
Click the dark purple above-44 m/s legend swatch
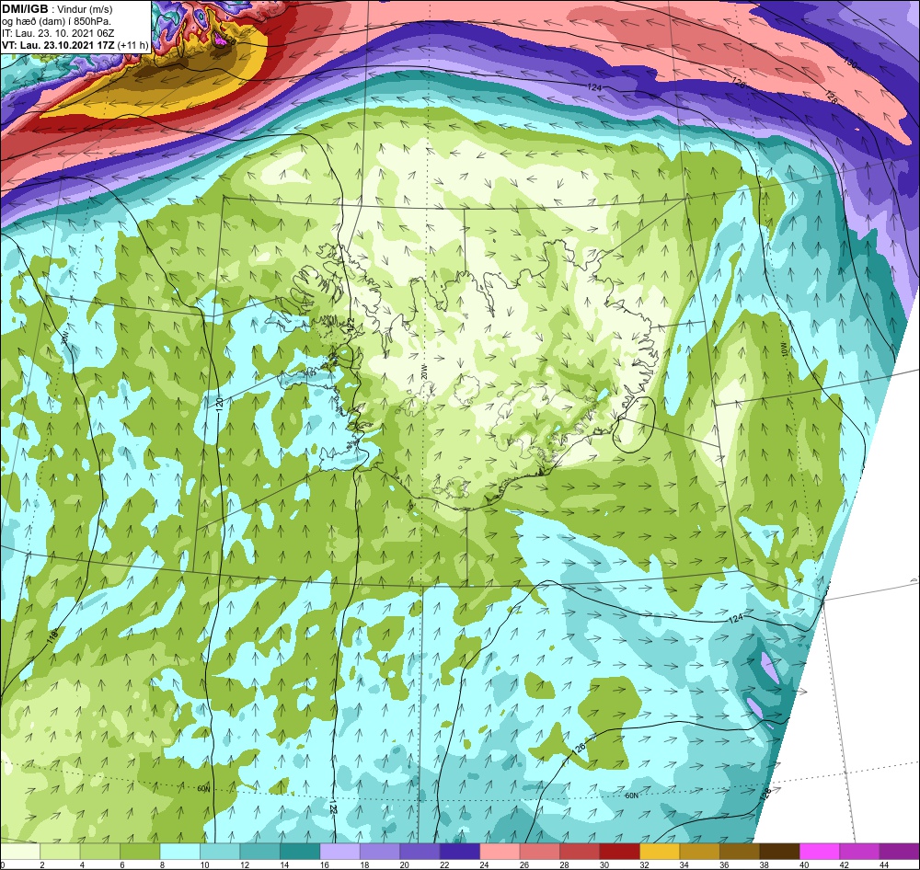[x=899, y=852]
